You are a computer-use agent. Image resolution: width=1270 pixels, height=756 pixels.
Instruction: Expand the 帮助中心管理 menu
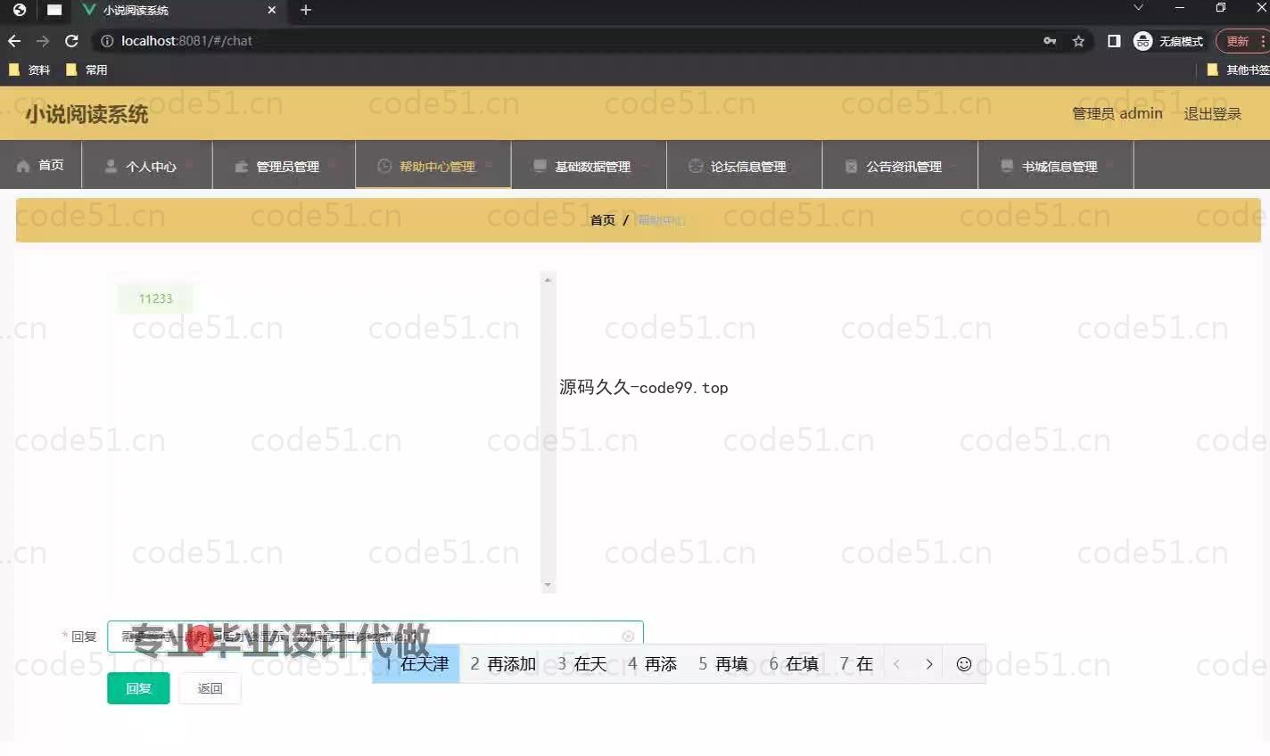[x=433, y=166]
